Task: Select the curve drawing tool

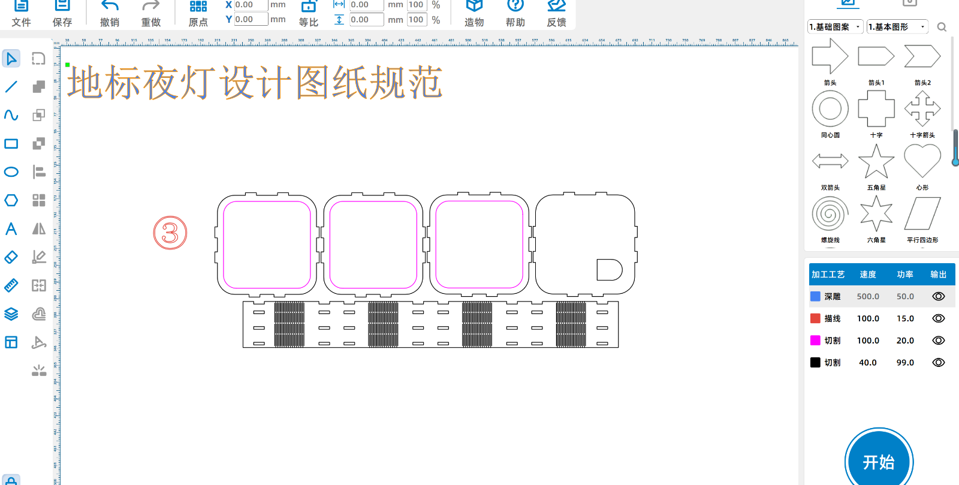Action: pos(11,115)
